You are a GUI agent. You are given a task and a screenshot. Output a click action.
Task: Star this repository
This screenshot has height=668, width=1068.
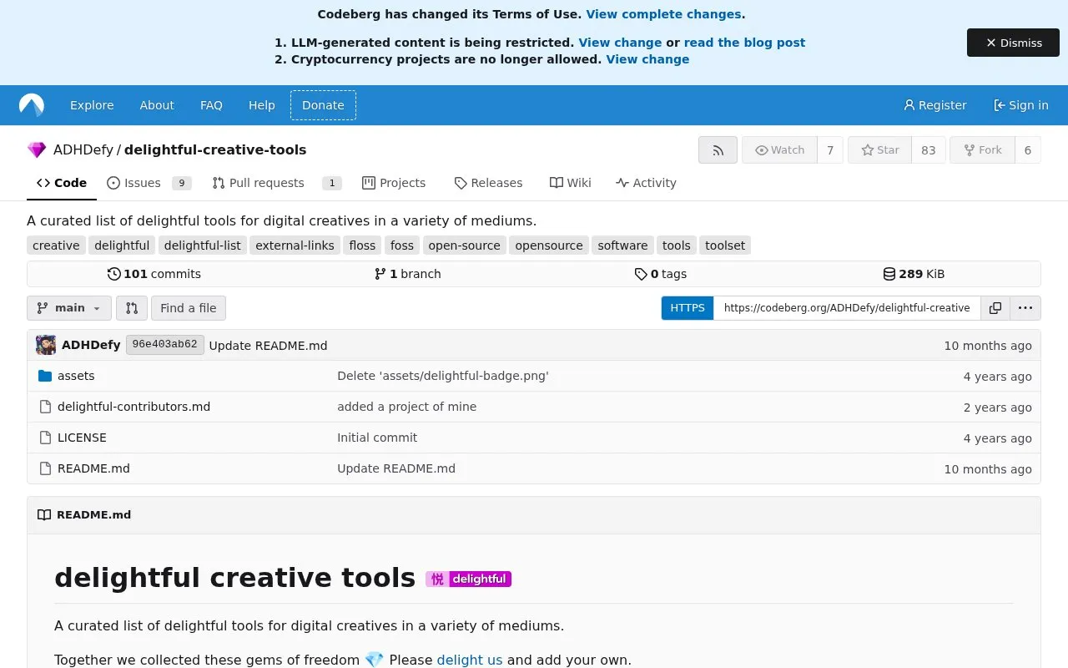tap(879, 150)
